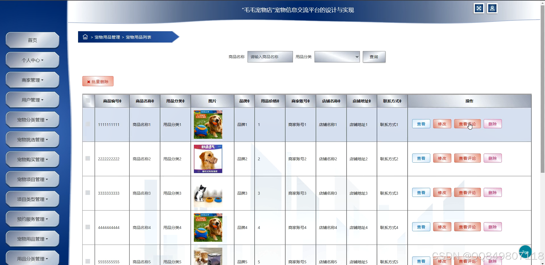Click 查看 for 商品名称3
Image resolution: width=545 pixels, height=265 pixels.
coord(421,193)
